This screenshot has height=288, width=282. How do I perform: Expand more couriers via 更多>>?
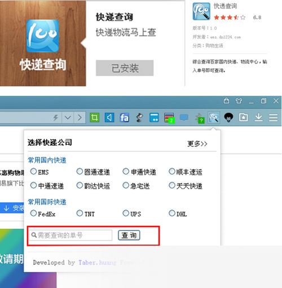pyautogui.click(x=197, y=143)
